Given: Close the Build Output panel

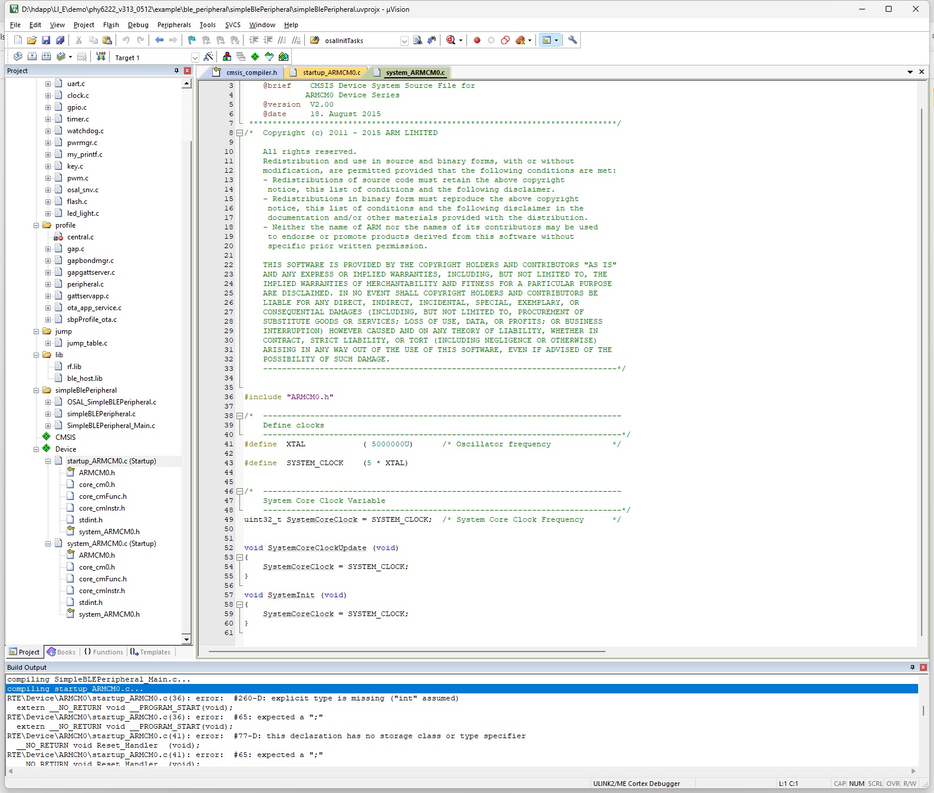Looking at the screenshot, I should (x=923, y=667).
